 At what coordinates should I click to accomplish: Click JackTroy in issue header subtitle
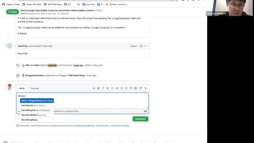25,14
